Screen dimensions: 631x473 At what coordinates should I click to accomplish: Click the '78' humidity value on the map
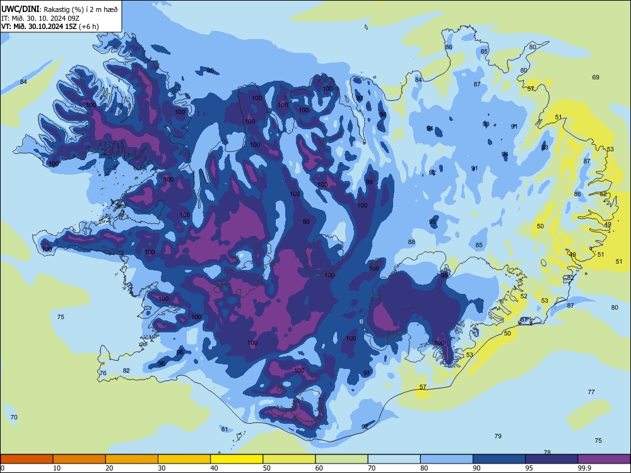pos(547,452)
